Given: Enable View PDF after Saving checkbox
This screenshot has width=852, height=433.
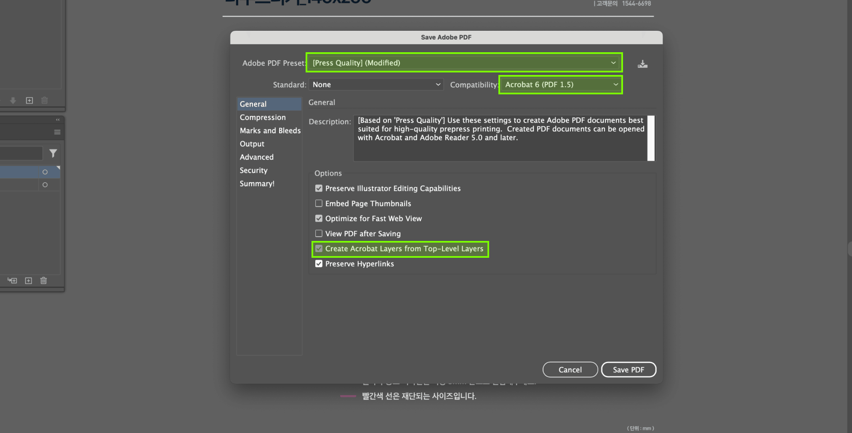Looking at the screenshot, I should (x=319, y=233).
